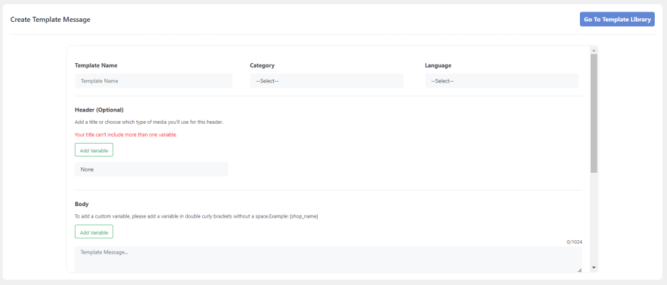
Task: Click the scrollbar up arrow
Action: 593,50
